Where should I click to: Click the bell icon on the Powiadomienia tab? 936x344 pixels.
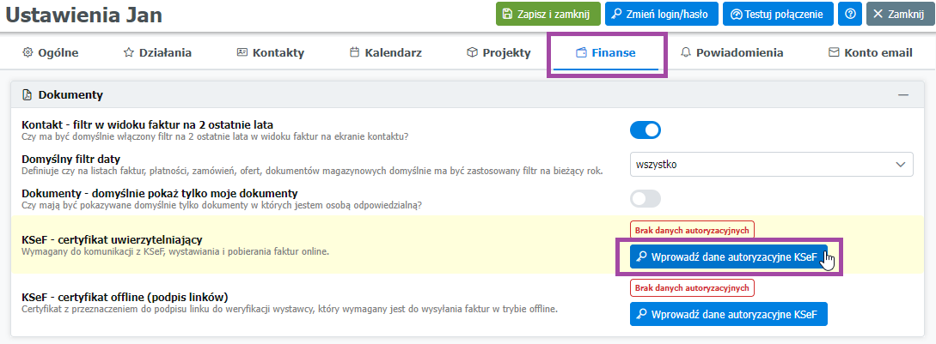pos(685,52)
